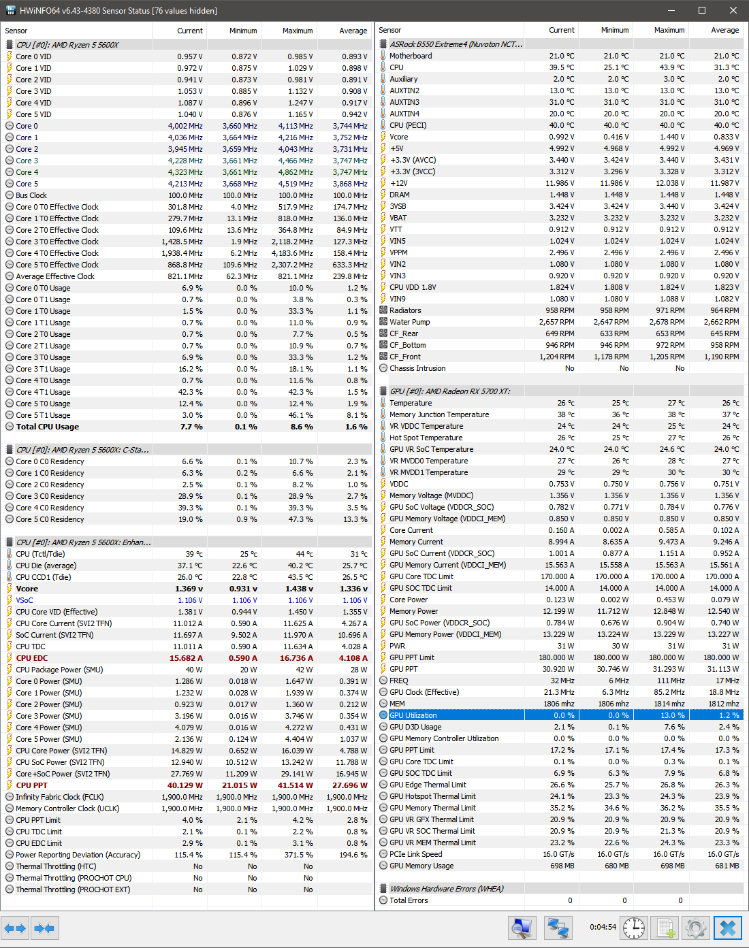
Task: Click the fan icon next to Radiators
Action: pyautogui.click(x=383, y=310)
